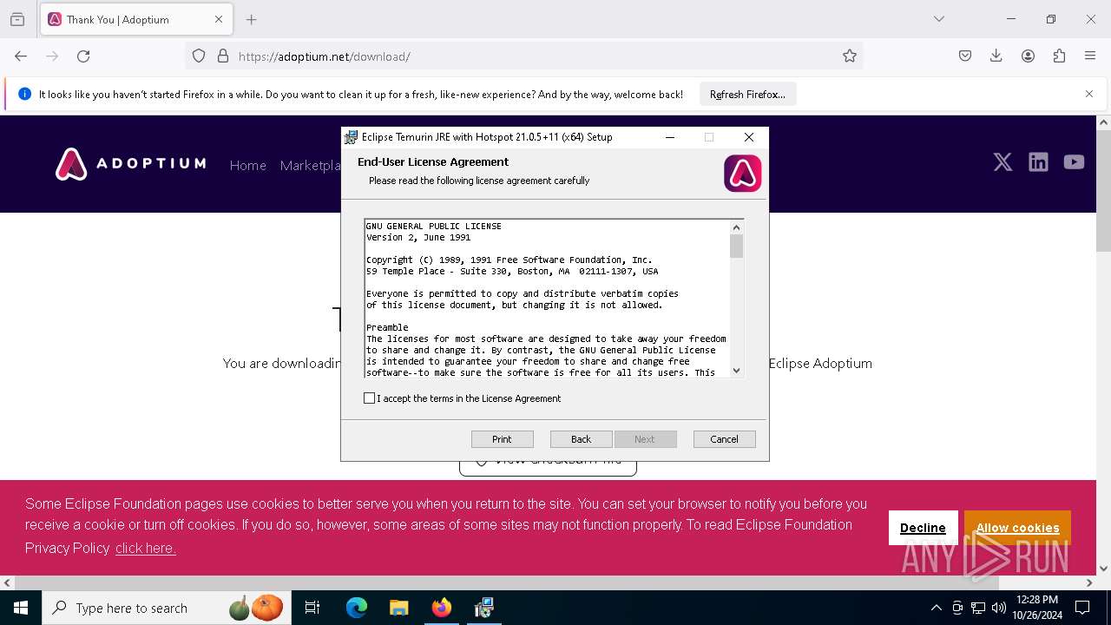Show site security padlock information
Image resolution: width=1111 pixels, height=625 pixels.
click(x=223, y=56)
